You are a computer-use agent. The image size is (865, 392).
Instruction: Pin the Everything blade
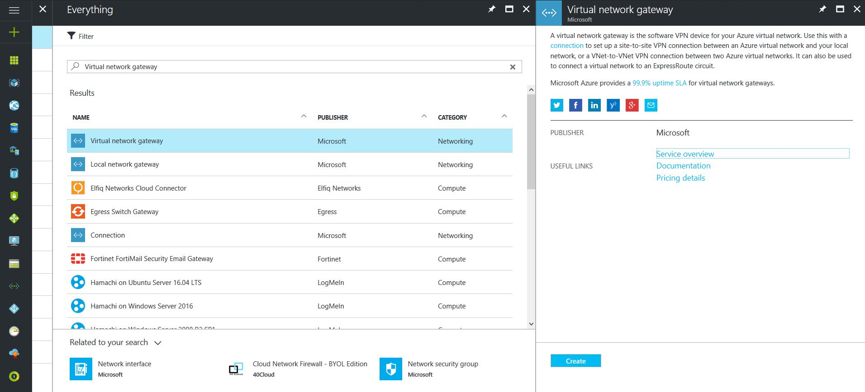[x=491, y=9]
